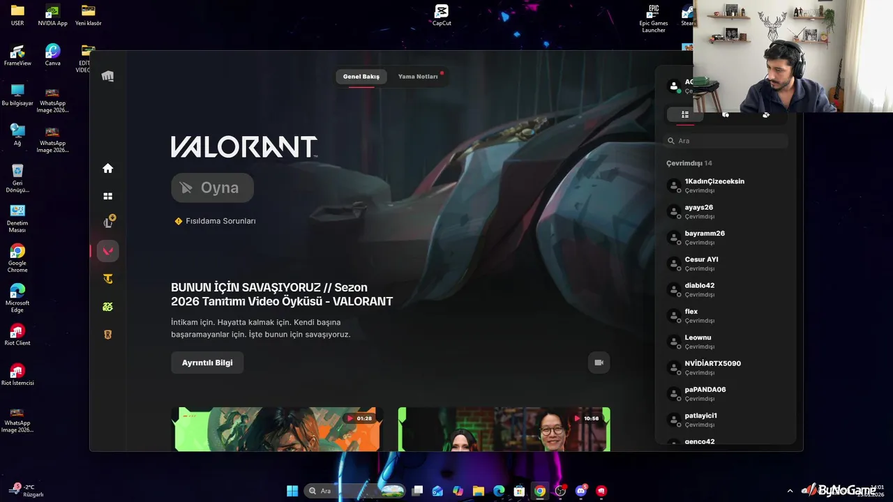Select friend flex
Image resolution: width=893 pixels, height=502 pixels.
tap(726, 315)
